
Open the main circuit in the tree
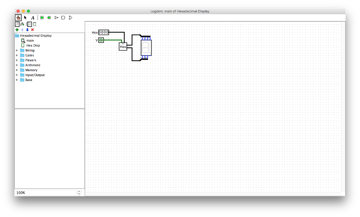30,40
